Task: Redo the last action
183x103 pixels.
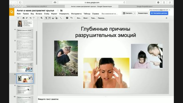Action: (x=30, y=18)
